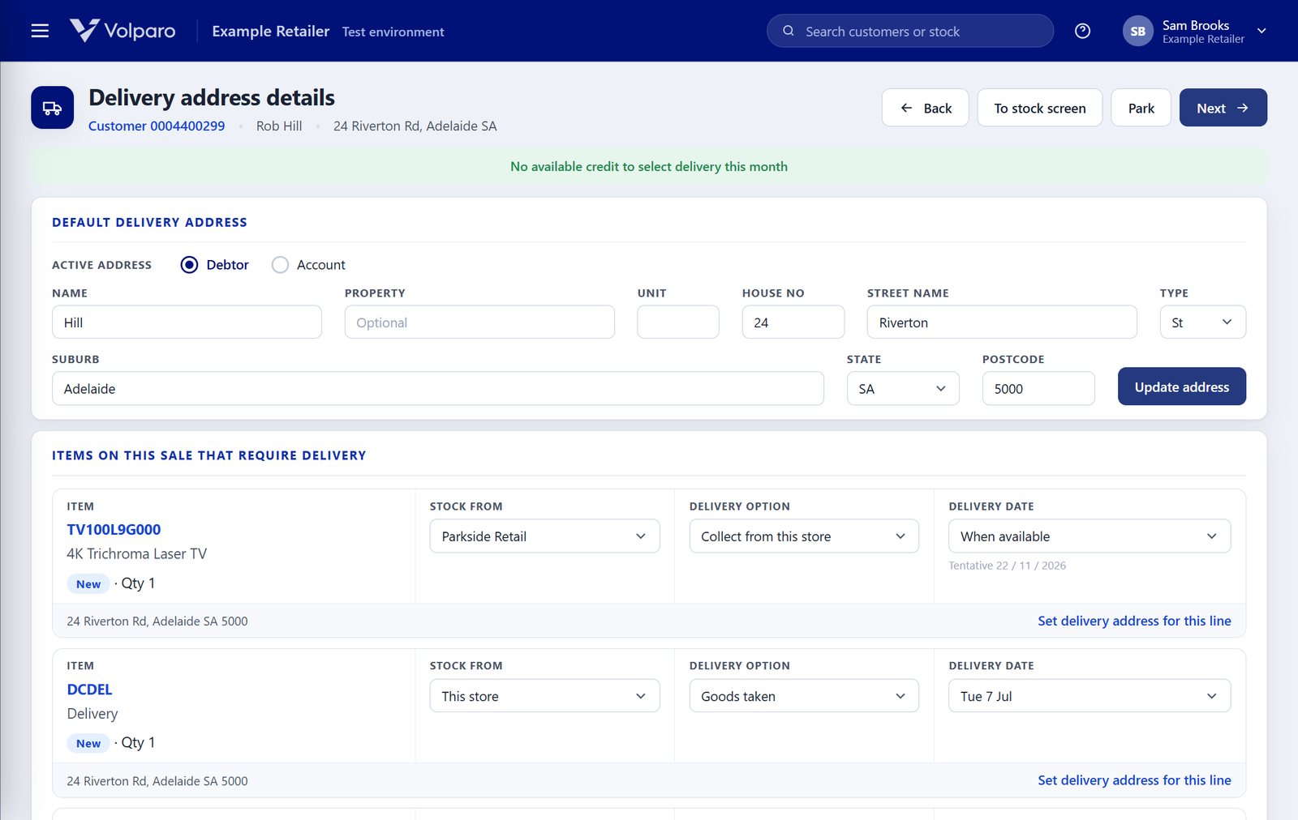
Task: Click the New badge on TV100L9G000
Action: 88,584
